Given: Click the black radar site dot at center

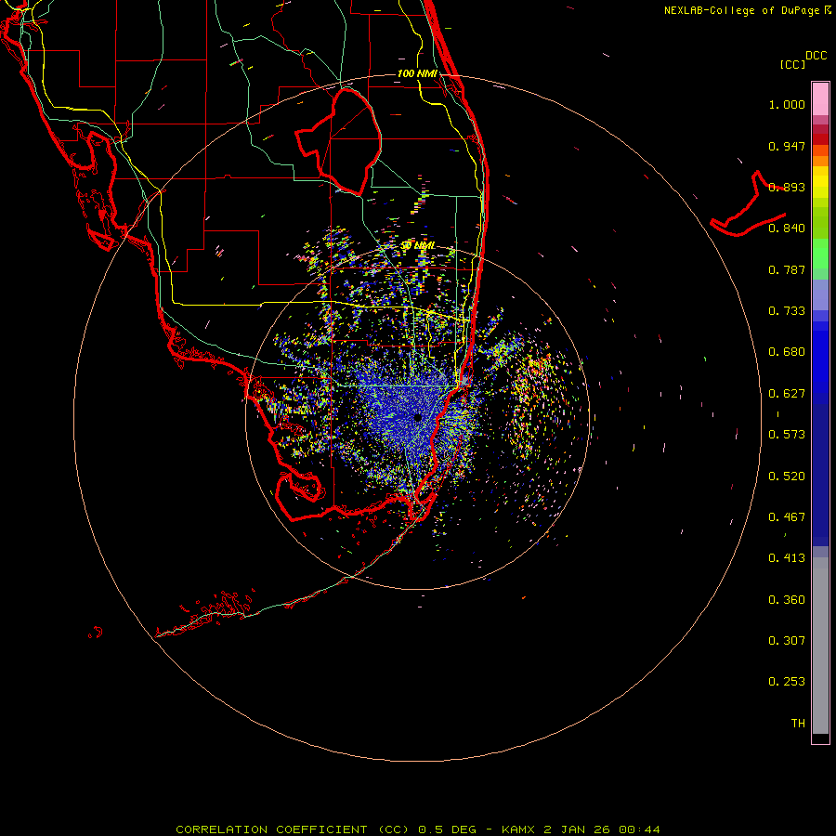Looking at the screenshot, I should pos(418,418).
